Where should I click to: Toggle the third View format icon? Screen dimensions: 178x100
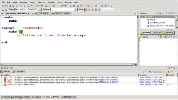pos(93,10)
